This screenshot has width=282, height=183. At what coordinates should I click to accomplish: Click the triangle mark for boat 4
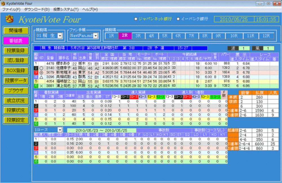tap(41, 77)
